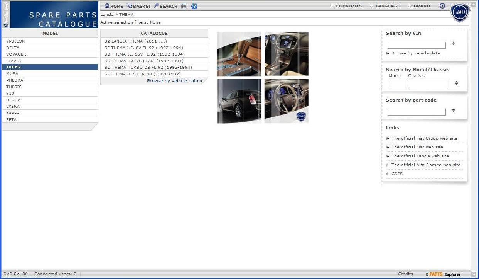Open catalogue SE THEMA I.E. 8V FL.92
479x279 pixels.
pos(154,48)
